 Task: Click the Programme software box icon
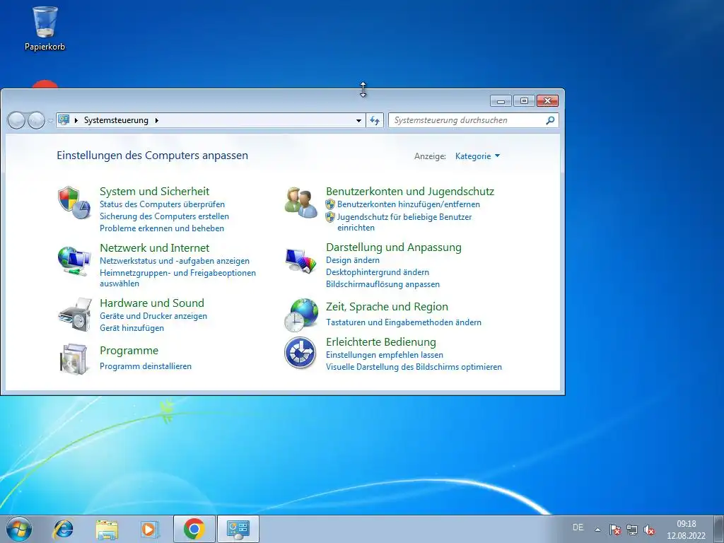(74, 358)
